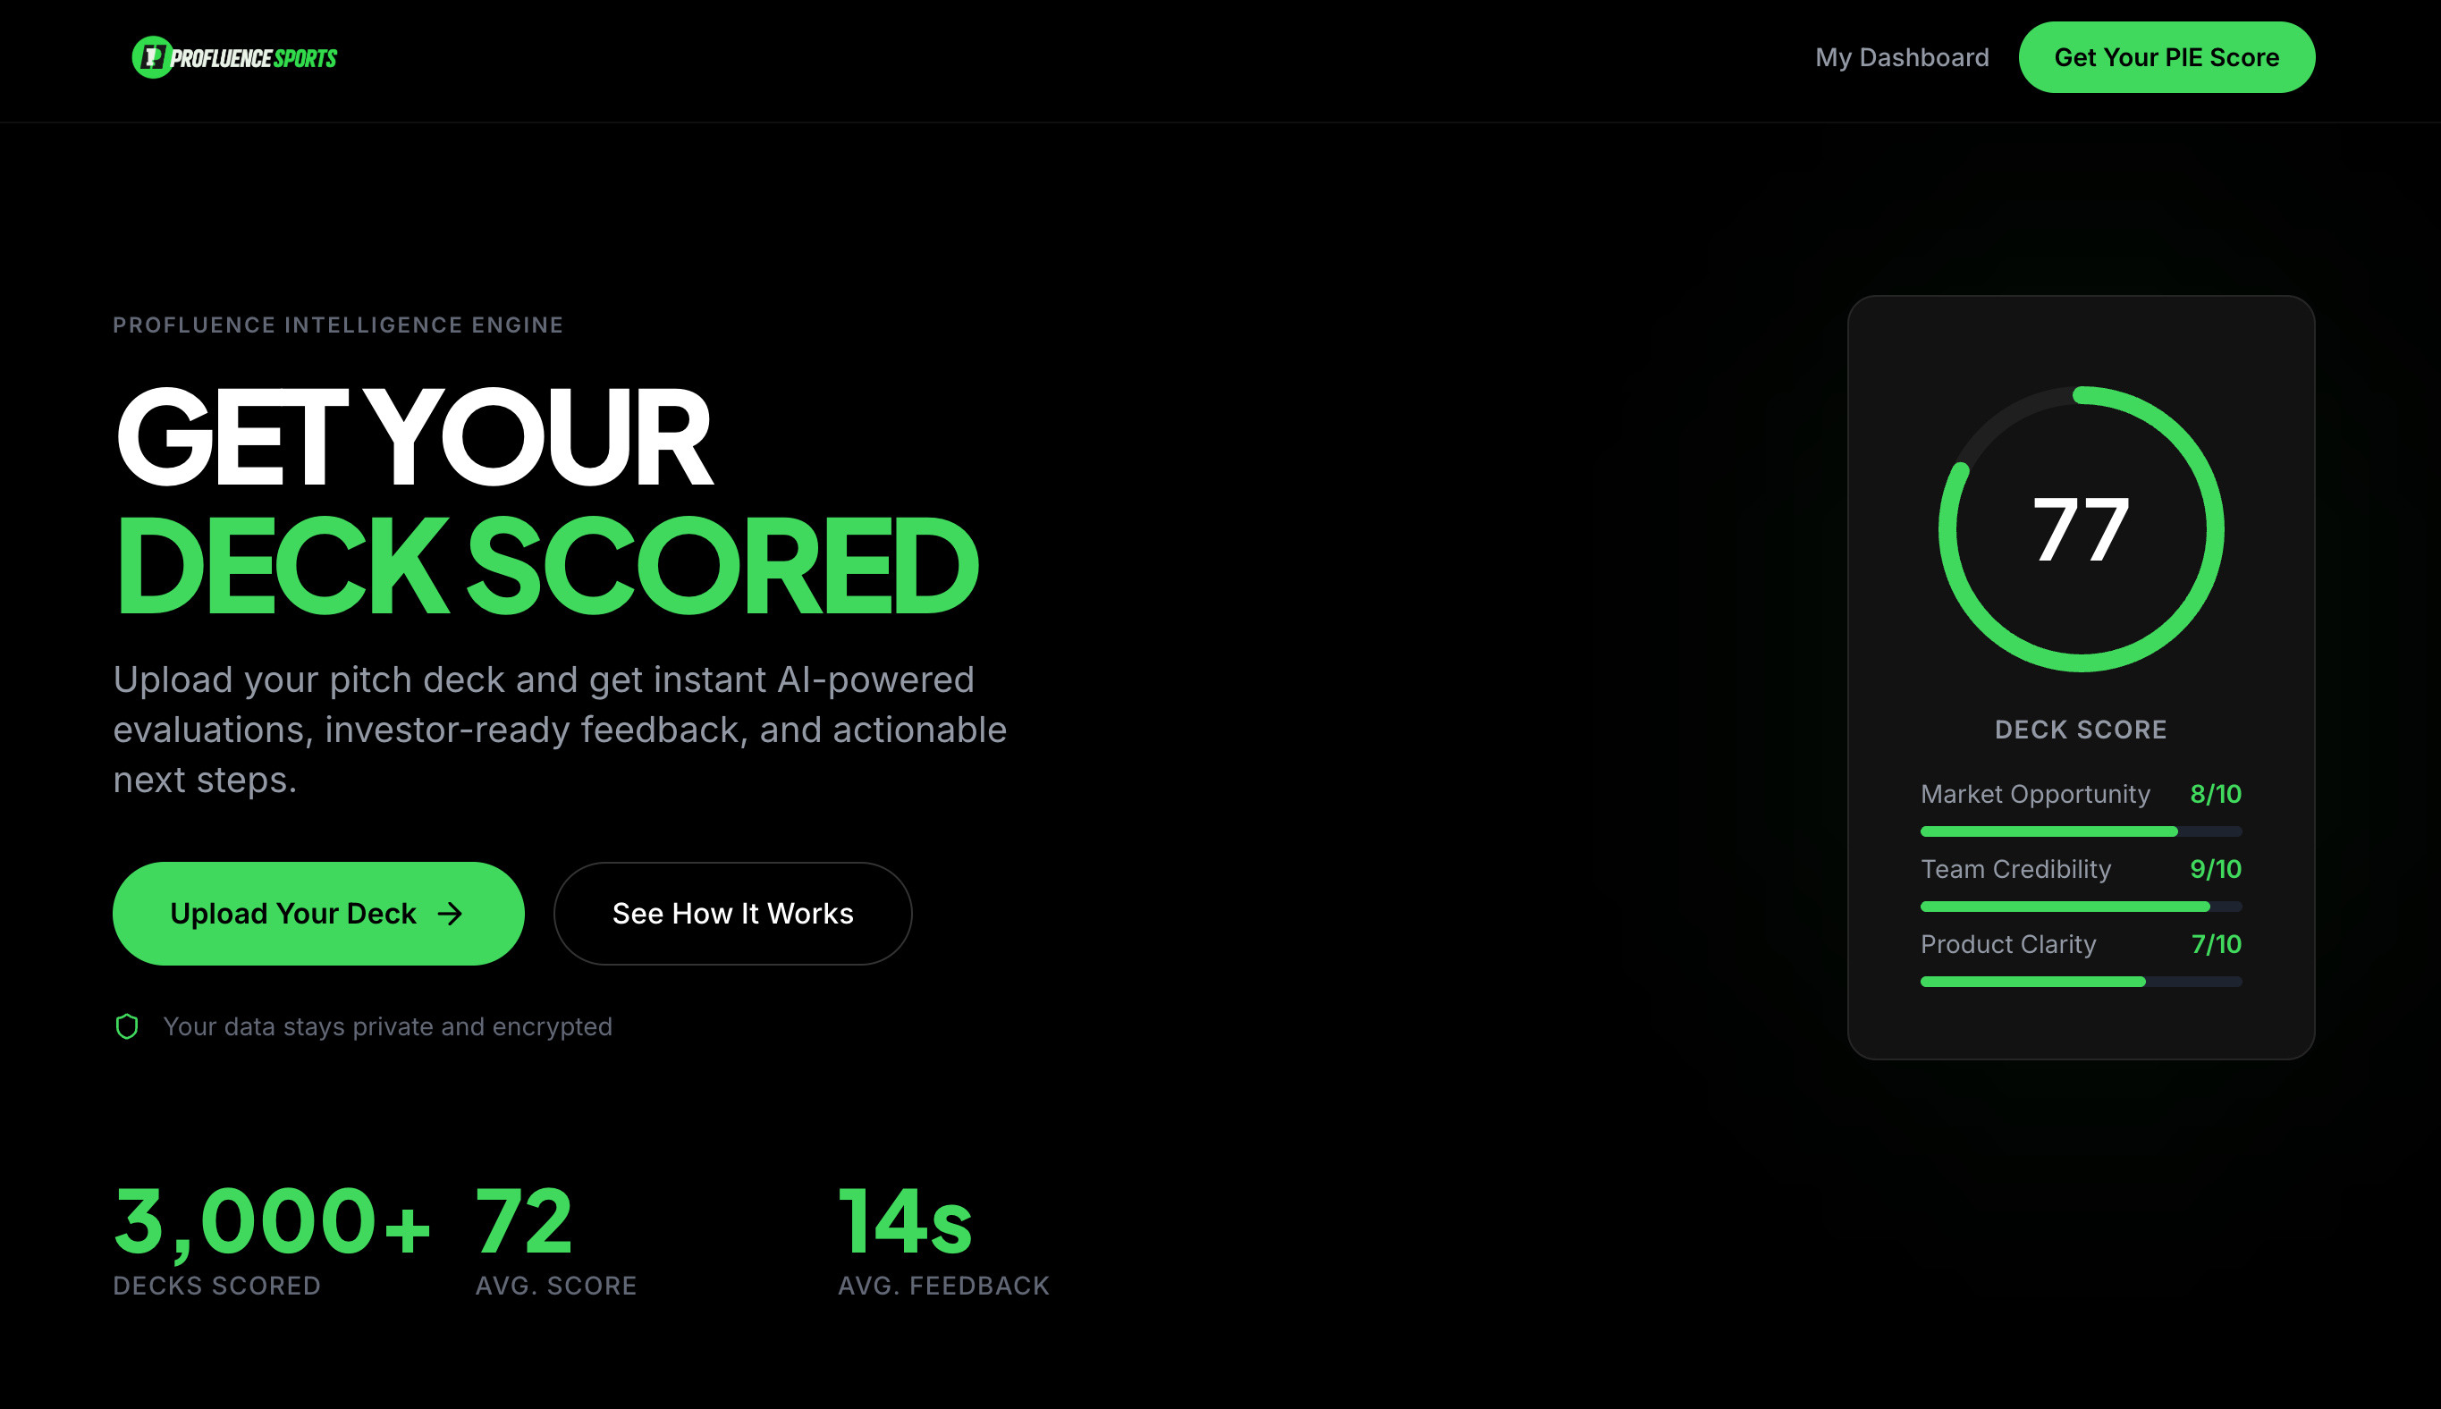Click the Team Credibility label

[x=2015, y=869]
